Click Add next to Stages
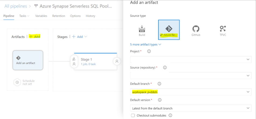The width and height of the screenshot is (256, 119). click(78, 37)
